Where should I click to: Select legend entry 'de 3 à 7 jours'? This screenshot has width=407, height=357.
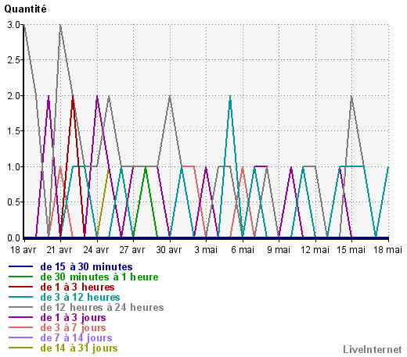tap(73, 328)
